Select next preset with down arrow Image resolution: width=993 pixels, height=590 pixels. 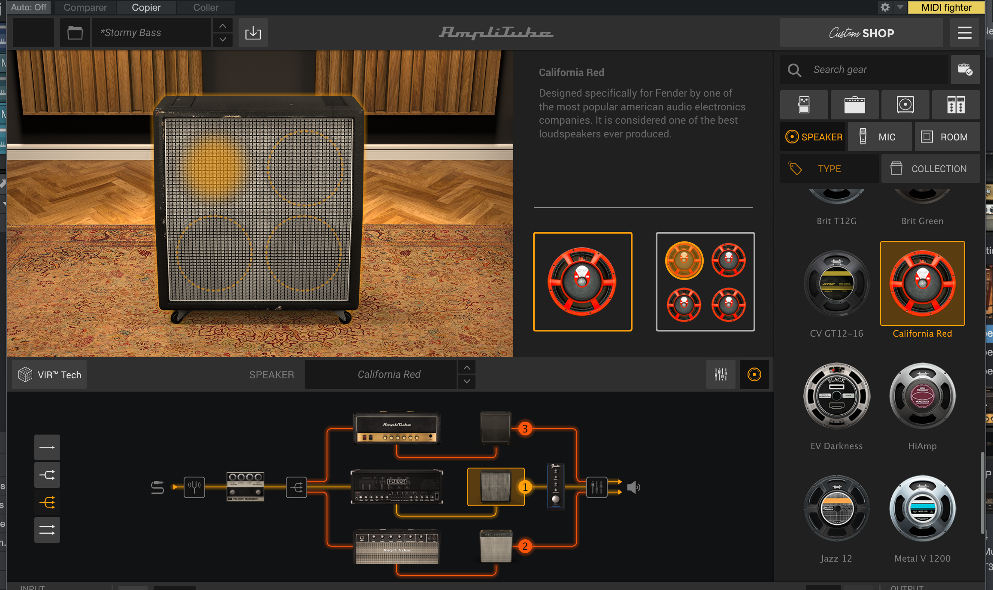click(222, 40)
